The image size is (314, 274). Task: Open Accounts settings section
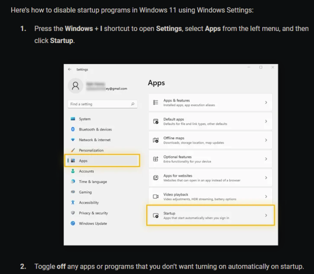[103, 171]
